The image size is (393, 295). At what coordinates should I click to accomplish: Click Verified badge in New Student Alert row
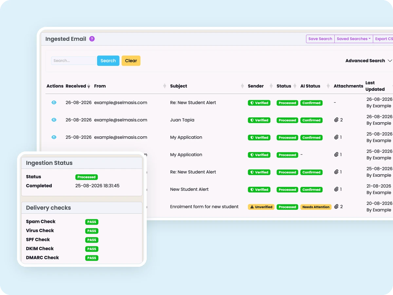click(x=259, y=190)
